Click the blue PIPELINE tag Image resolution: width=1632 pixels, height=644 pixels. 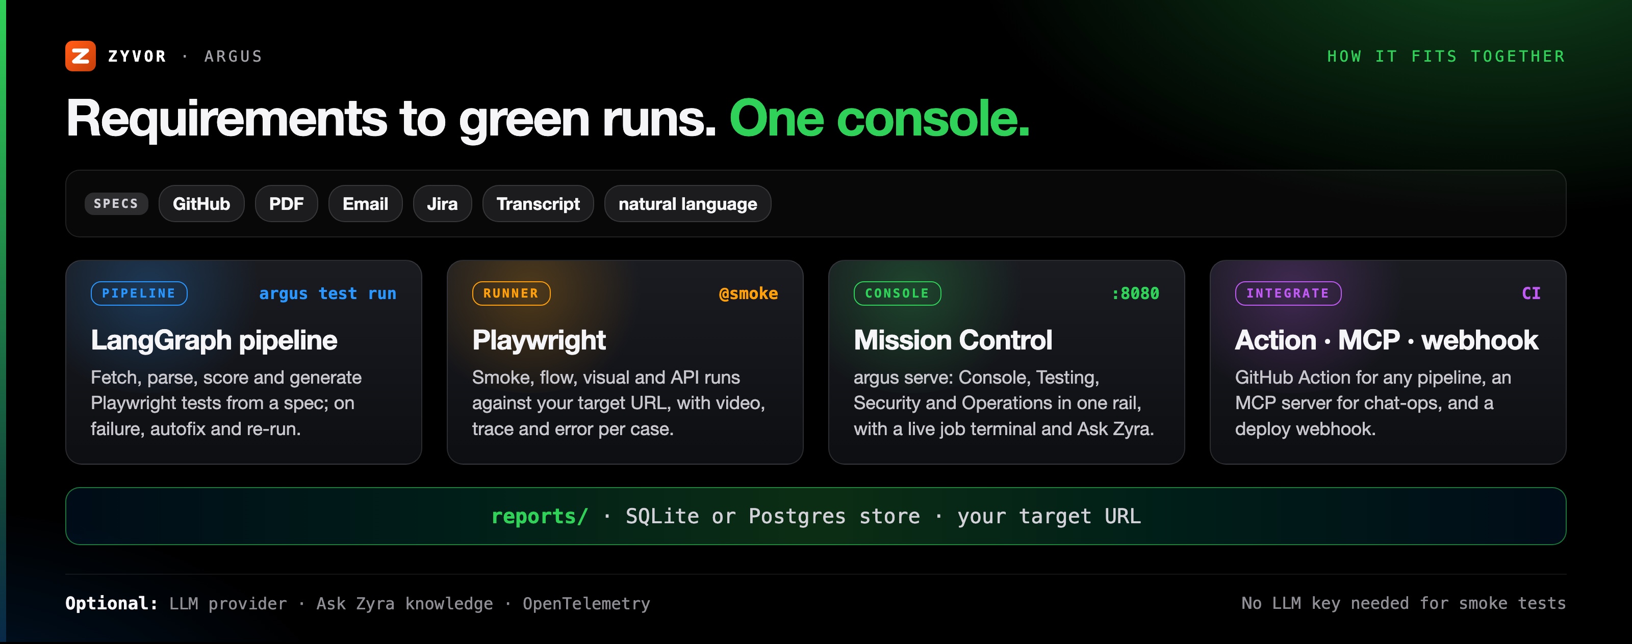tap(139, 293)
